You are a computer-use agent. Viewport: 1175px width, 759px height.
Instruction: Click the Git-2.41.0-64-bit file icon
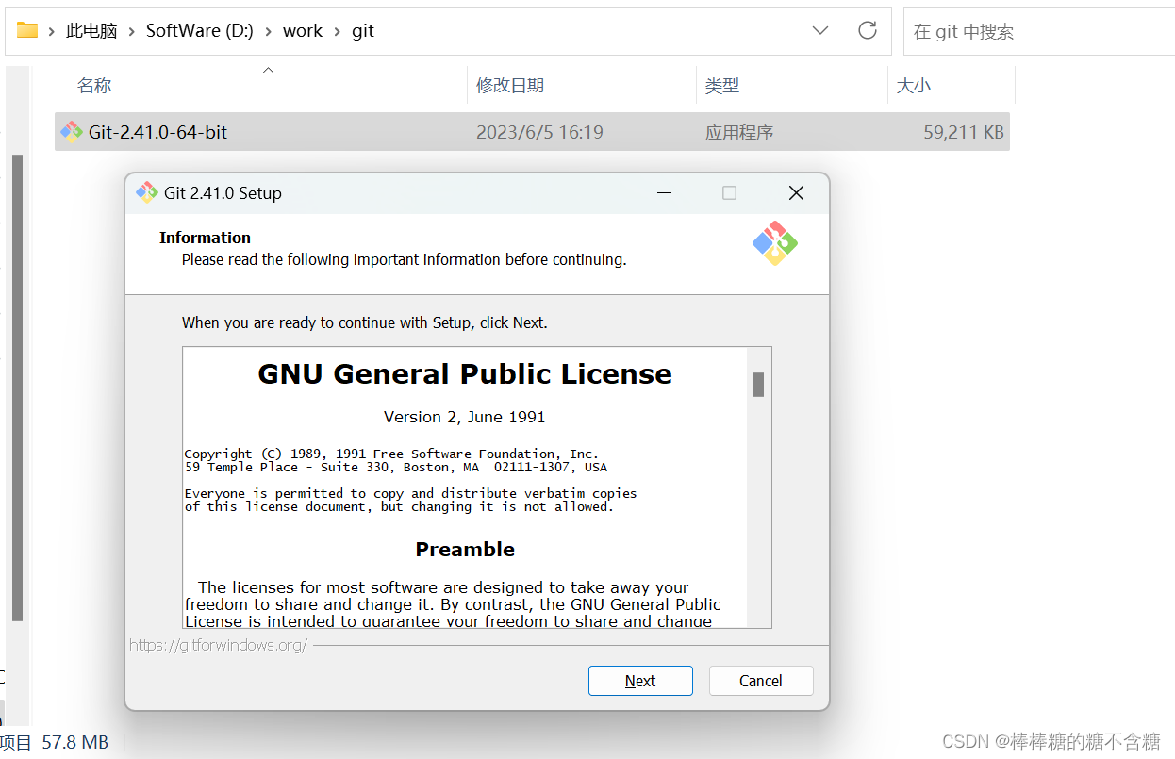(x=72, y=132)
